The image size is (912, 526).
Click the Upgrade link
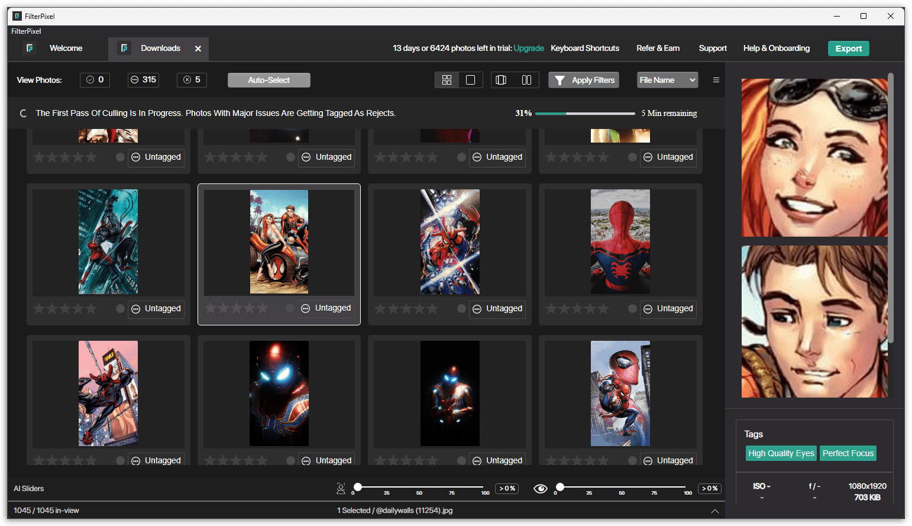[529, 49]
